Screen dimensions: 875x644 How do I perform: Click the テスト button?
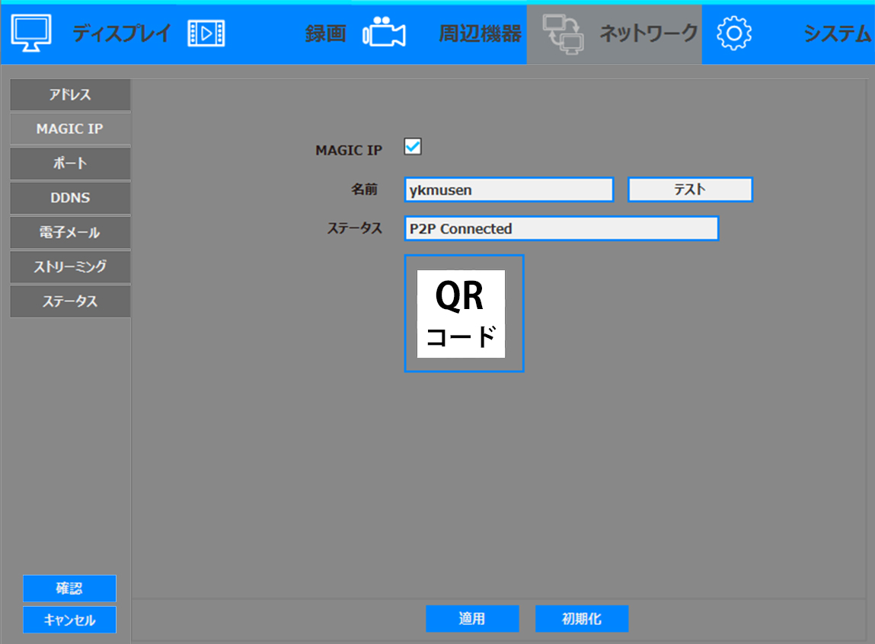coord(690,190)
